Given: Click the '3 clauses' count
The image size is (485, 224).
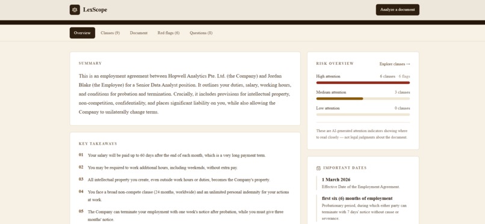Looking at the screenshot, I should pos(402,92).
